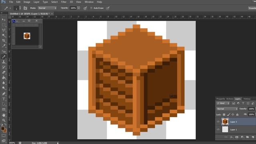Open the brush panel toggle icon

pyautogui.click(x=25, y=8)
